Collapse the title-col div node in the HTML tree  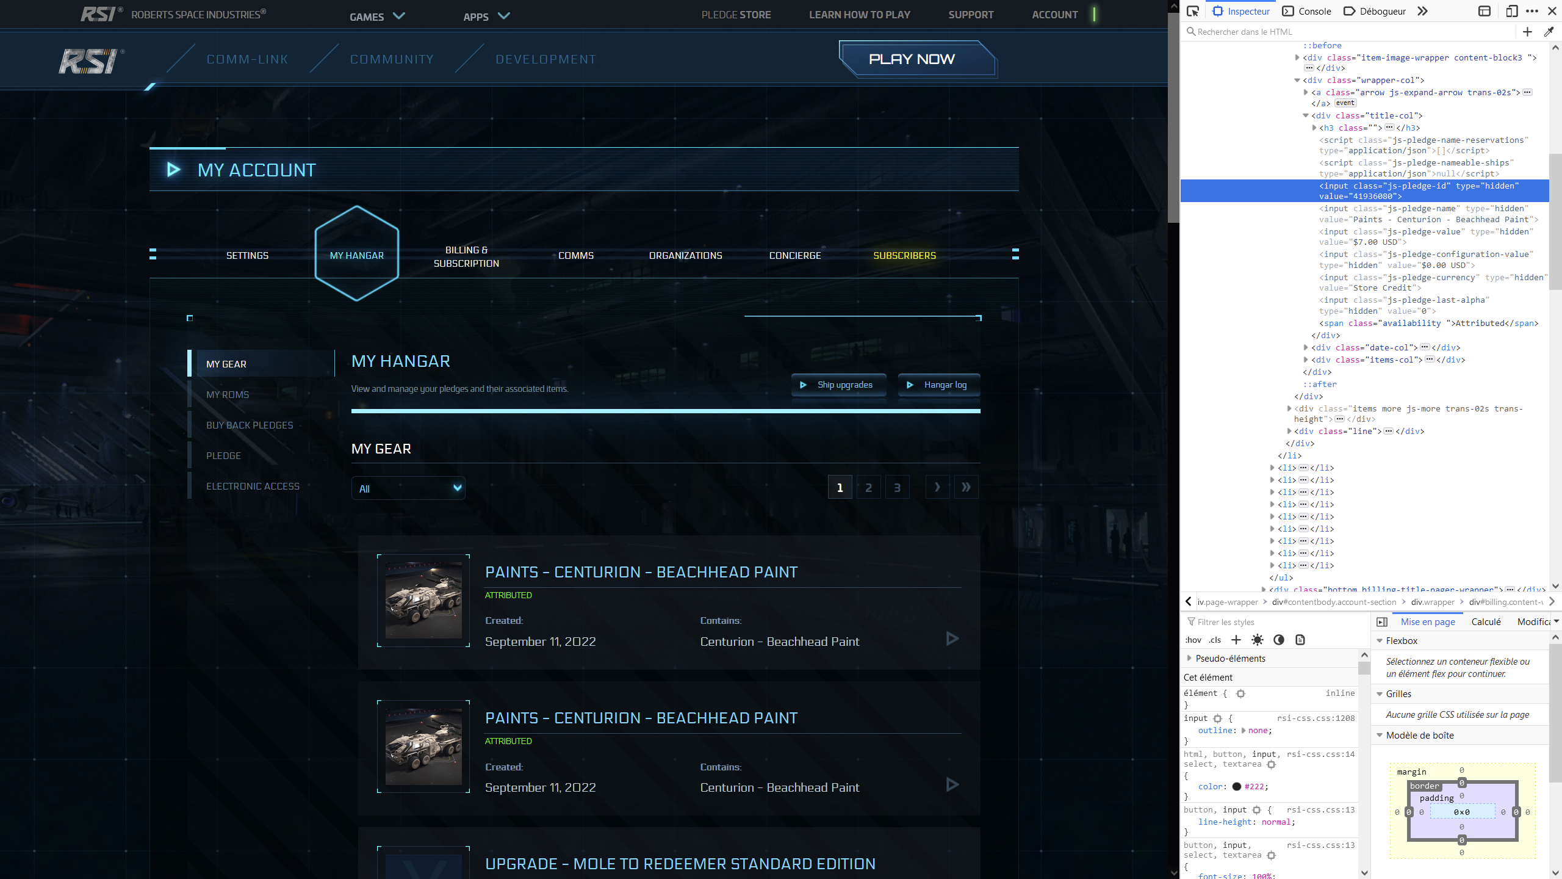pyautogui.click(x=1306, y=115)
